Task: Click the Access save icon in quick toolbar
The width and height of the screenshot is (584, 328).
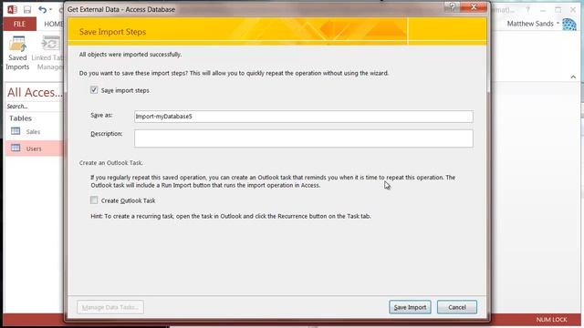Action: [x=27, y=10]
